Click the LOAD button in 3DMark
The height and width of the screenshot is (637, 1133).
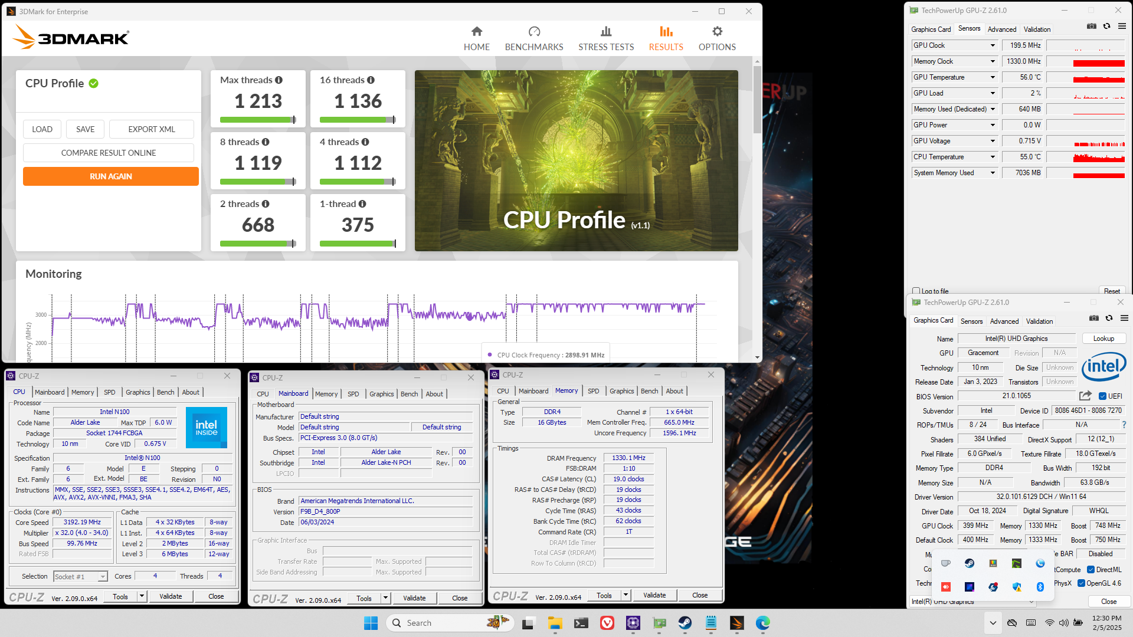[x=42, y=129]
